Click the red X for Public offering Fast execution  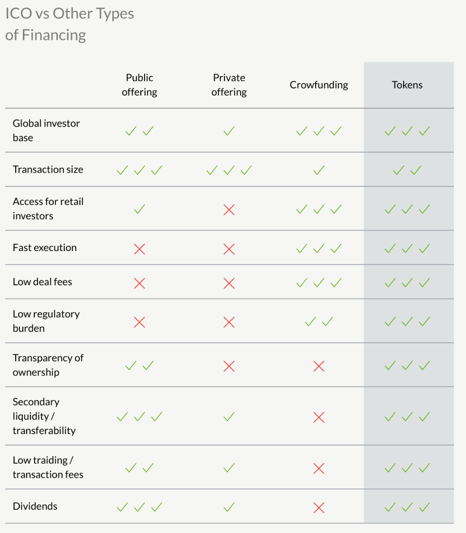tap(139, 249)
